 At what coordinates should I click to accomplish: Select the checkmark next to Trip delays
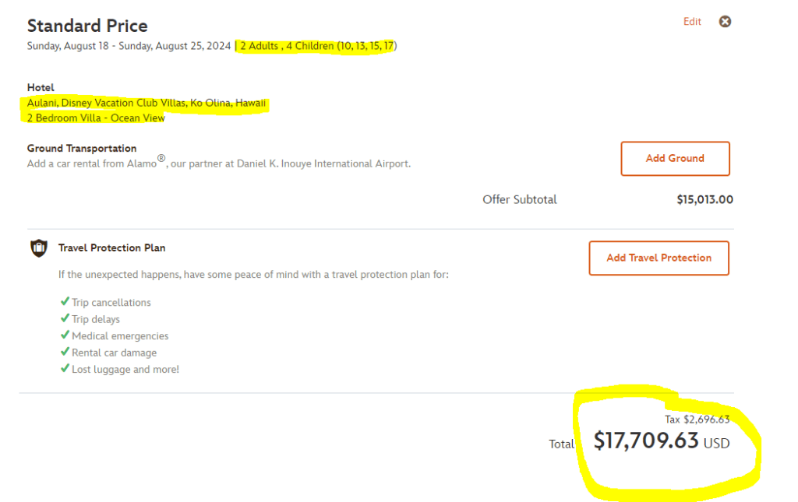tap(65, 319)
